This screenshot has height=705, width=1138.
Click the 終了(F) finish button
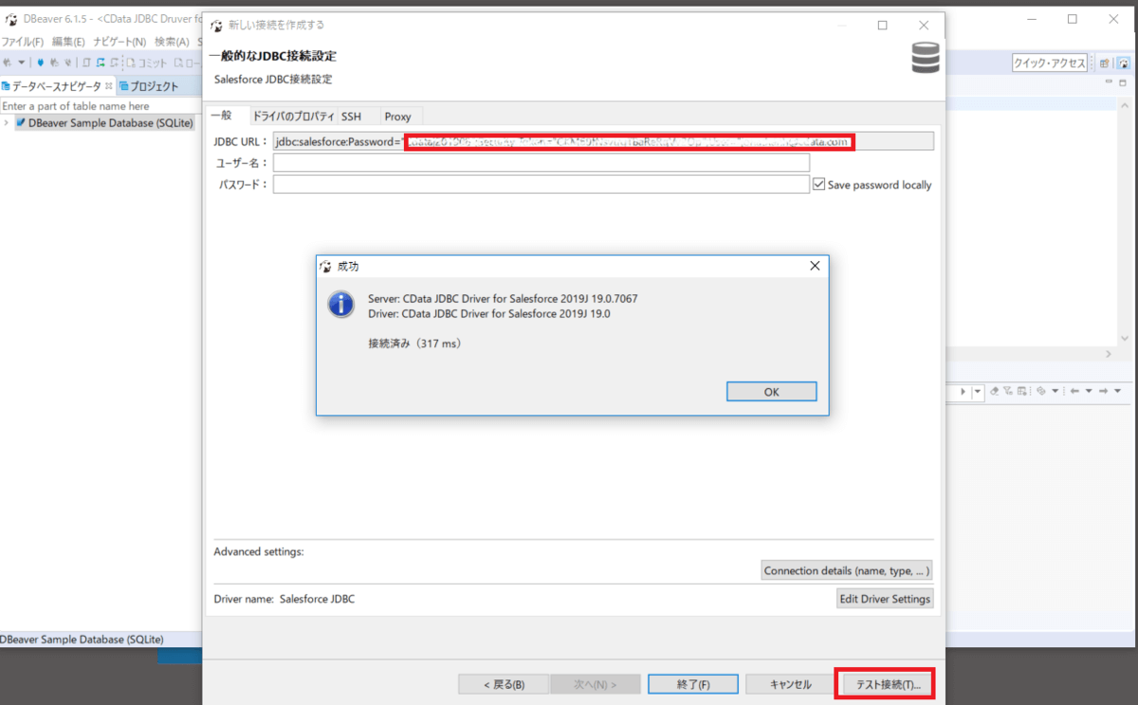693,684
